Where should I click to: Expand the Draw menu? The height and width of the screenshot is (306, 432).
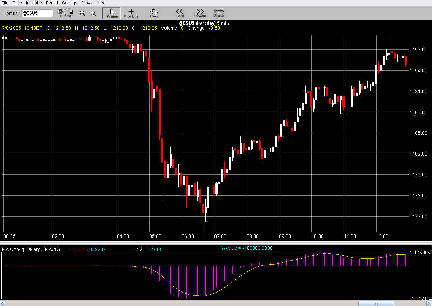(x=86, y=3)
